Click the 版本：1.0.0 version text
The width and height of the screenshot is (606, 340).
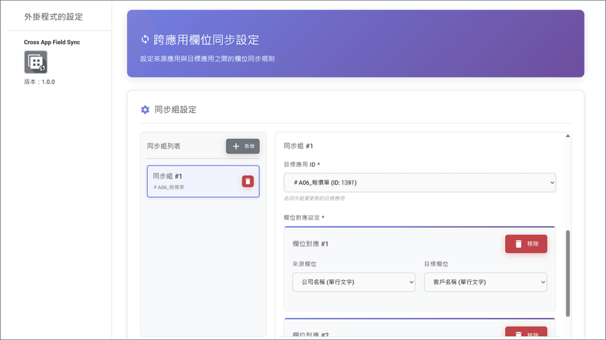click(40, 82)
